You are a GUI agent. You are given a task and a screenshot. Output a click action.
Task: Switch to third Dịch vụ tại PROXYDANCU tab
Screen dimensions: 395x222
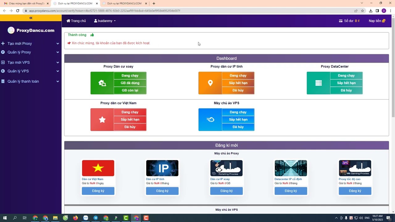pyautogui.click(x=124, y=3)
